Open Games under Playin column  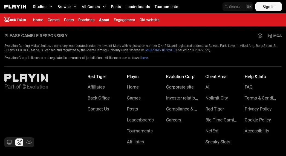pos(134,98)
